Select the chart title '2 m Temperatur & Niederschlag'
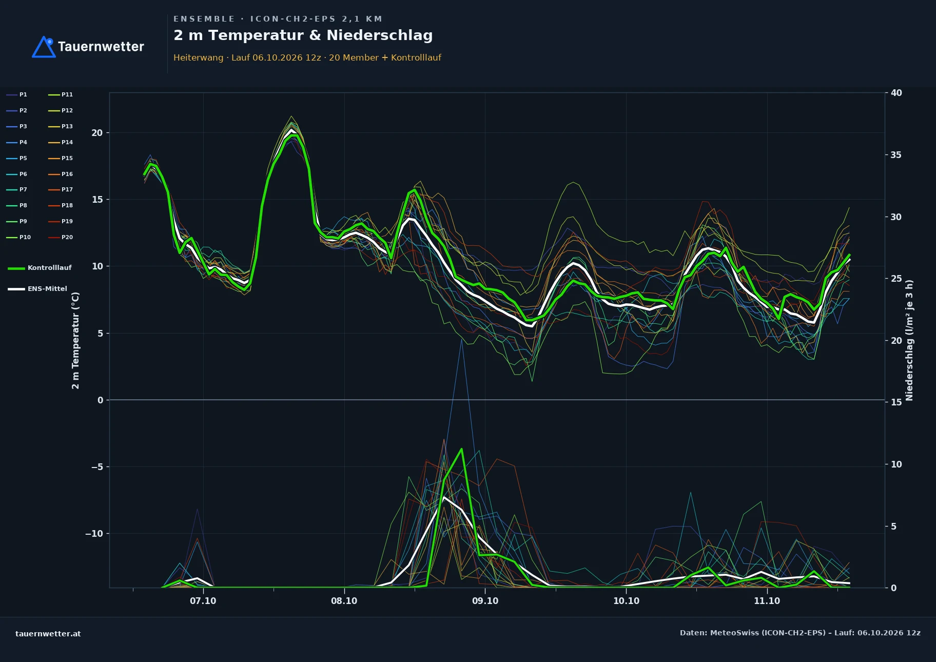This screenshot has height=662, width=936. coord(303,35)
